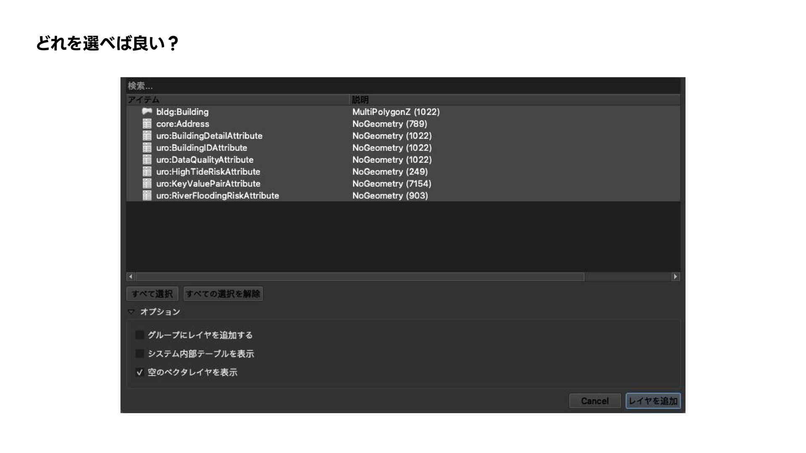Click the polygon icon beside bldg:Building

[147, 112]
